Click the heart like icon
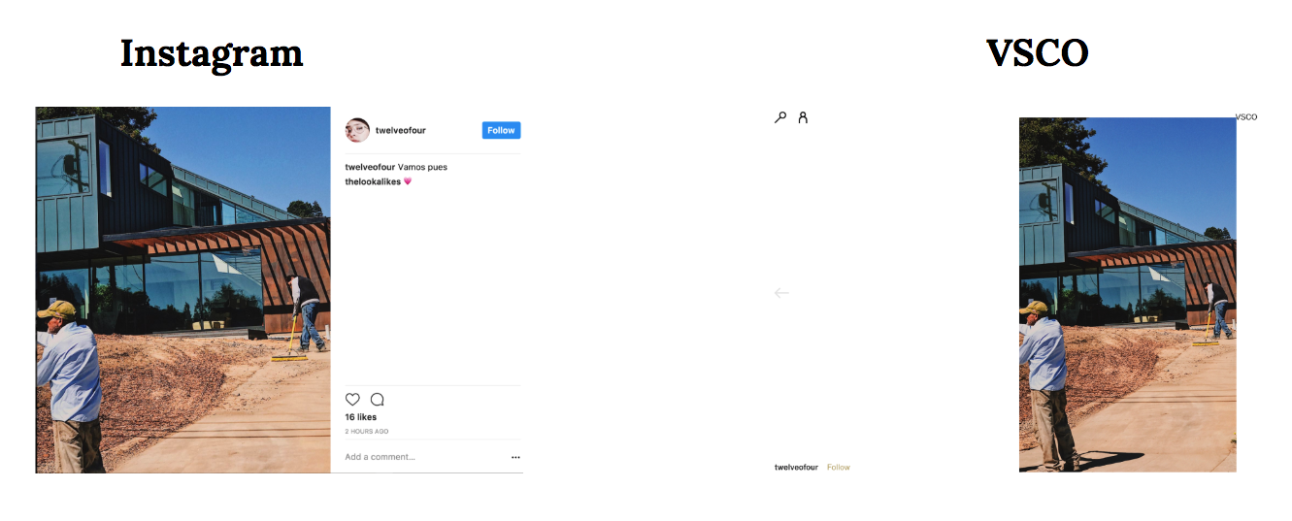This screenshot has height=521, width=1292. 352,400
